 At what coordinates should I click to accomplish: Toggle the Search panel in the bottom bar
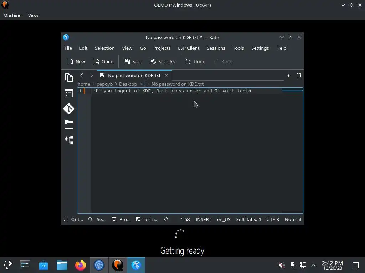97,219
